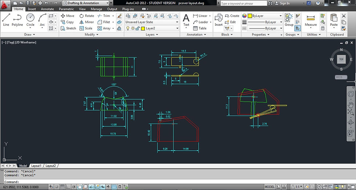Click the Stretch tool
This screenshot has height=190, width=356.
[x=68, y=28]
